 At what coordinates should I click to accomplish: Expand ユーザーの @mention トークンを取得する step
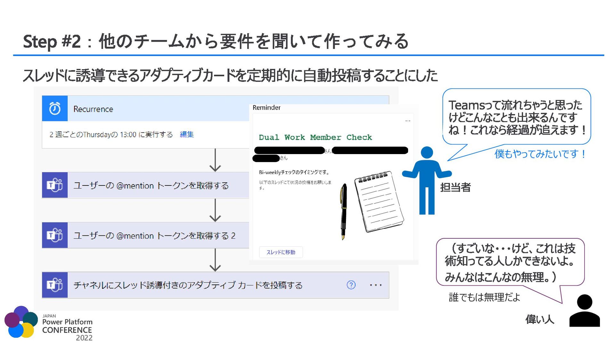tap(151, 185)
